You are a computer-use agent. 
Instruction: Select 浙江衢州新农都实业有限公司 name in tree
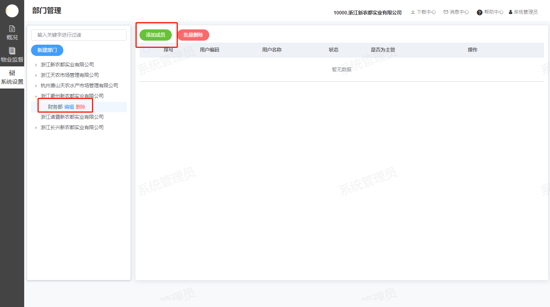[72, 96]
